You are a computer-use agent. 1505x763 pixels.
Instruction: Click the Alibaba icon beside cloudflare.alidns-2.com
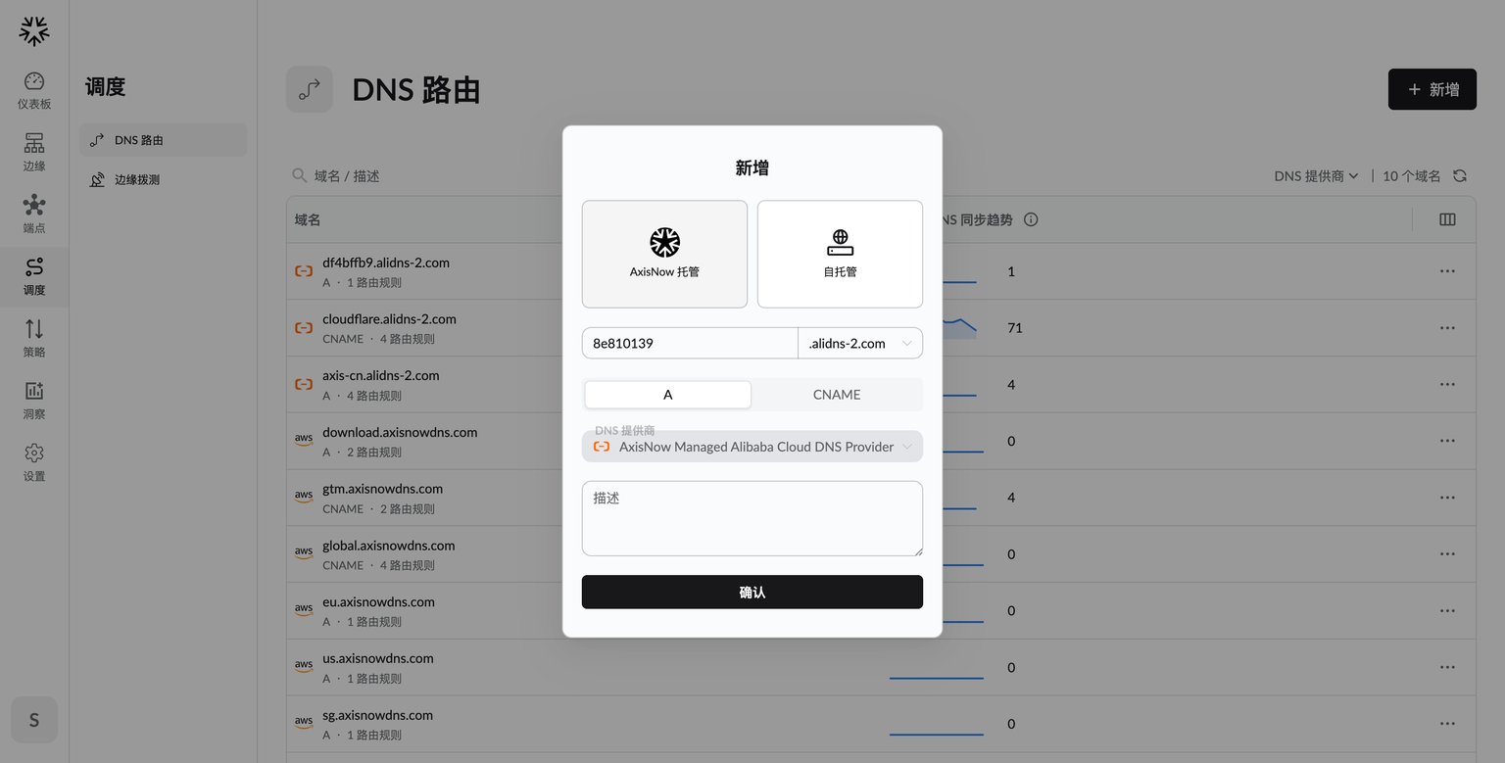[x=304, y=328]
